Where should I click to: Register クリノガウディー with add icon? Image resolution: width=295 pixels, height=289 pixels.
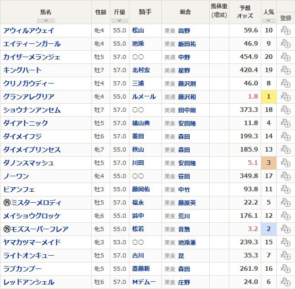click(285, 84)
